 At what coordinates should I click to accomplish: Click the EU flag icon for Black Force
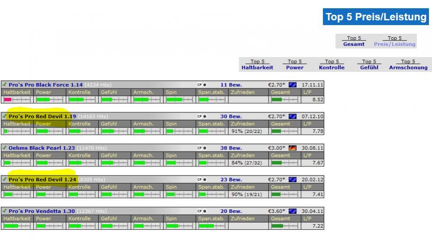[292, 85]
